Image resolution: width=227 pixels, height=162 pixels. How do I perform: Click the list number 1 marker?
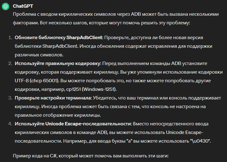10,38
